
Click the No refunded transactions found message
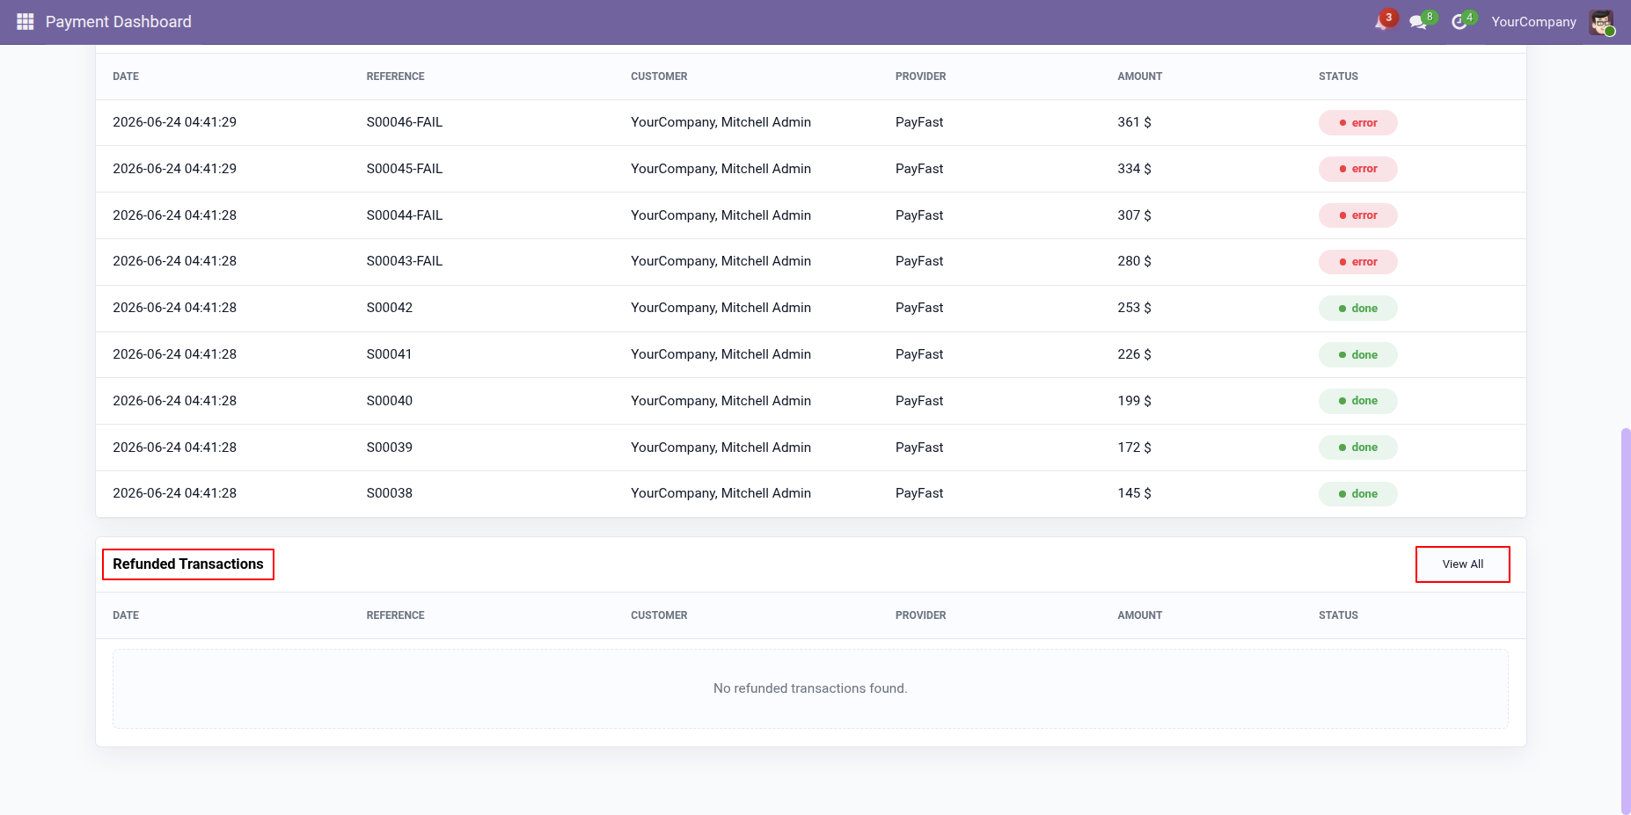tap(810, 688)
